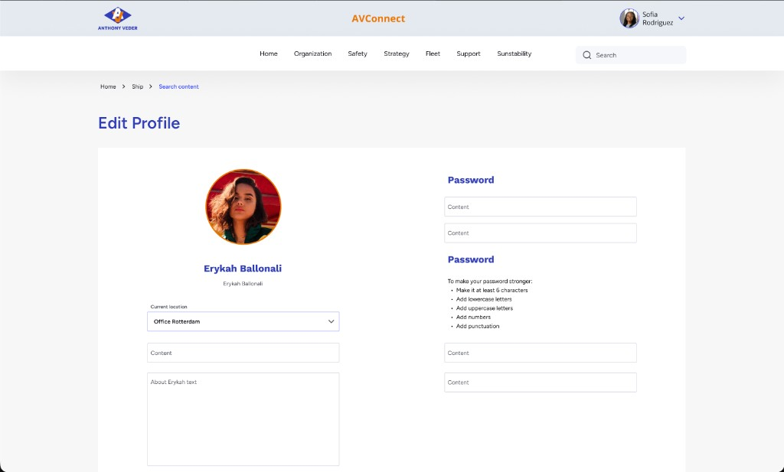Open the Current location Office Rotterdam dropdown

pyautogui.click(x=243, y=321)
